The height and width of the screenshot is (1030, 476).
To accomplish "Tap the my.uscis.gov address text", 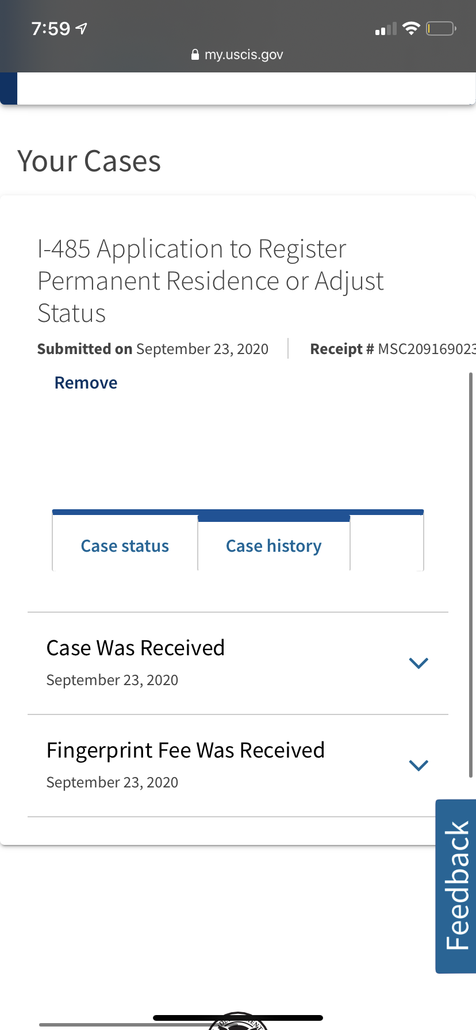I will click(244, 55).
